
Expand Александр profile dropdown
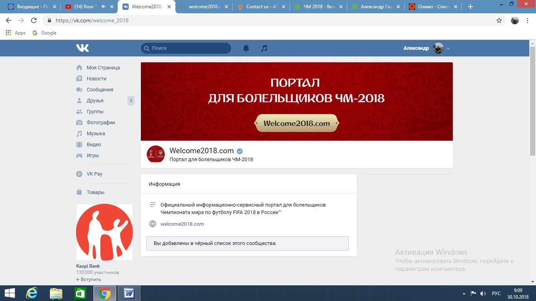point(448,48)
